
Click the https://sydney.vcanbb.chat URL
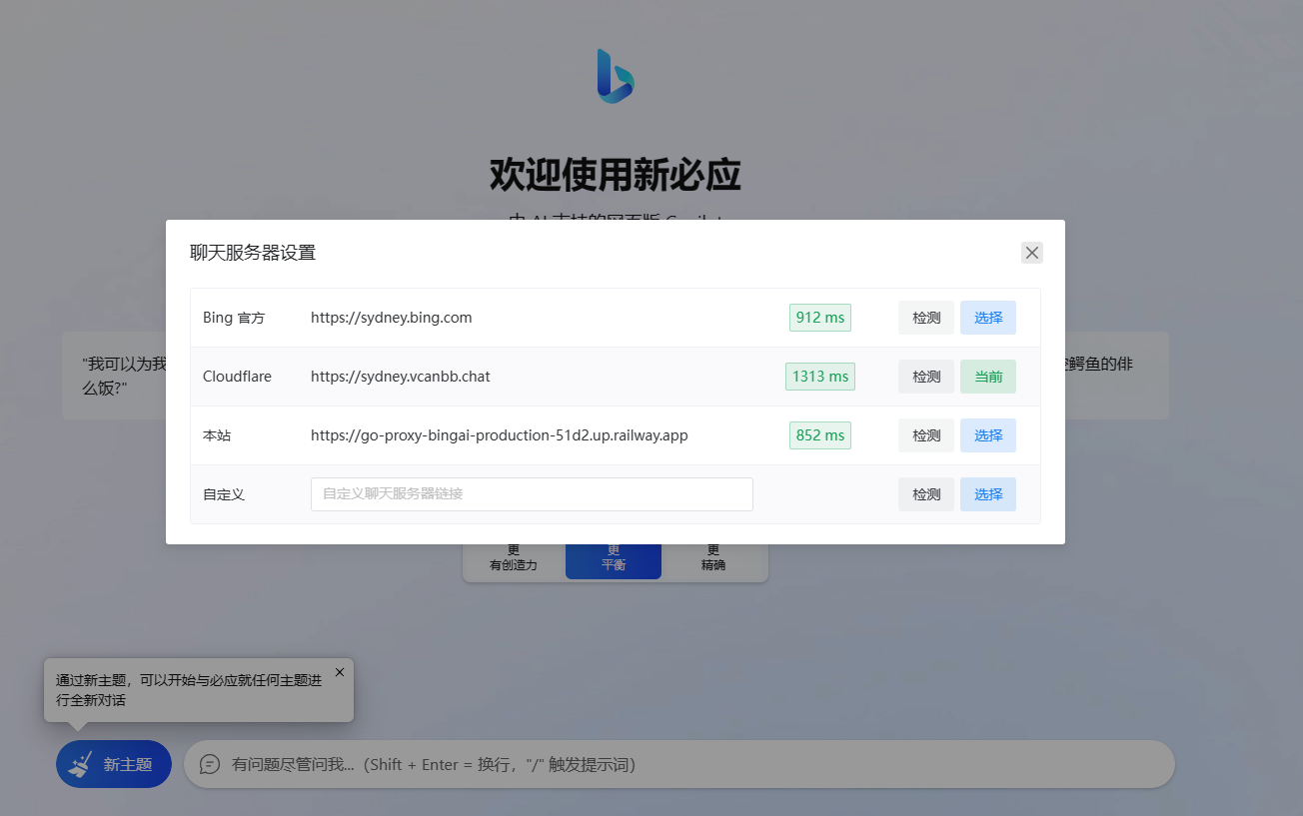click(401, 377)
